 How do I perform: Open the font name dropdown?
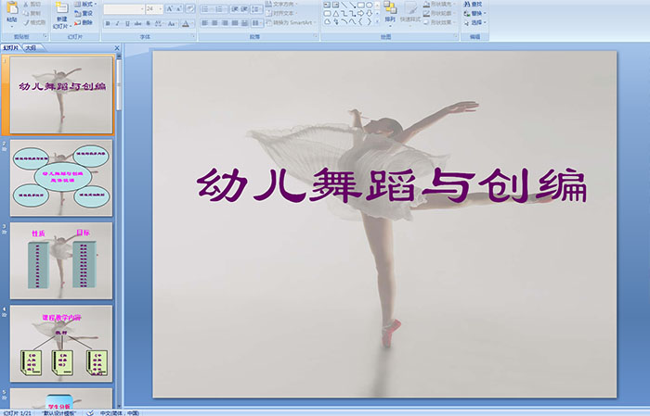pos(142,8)
